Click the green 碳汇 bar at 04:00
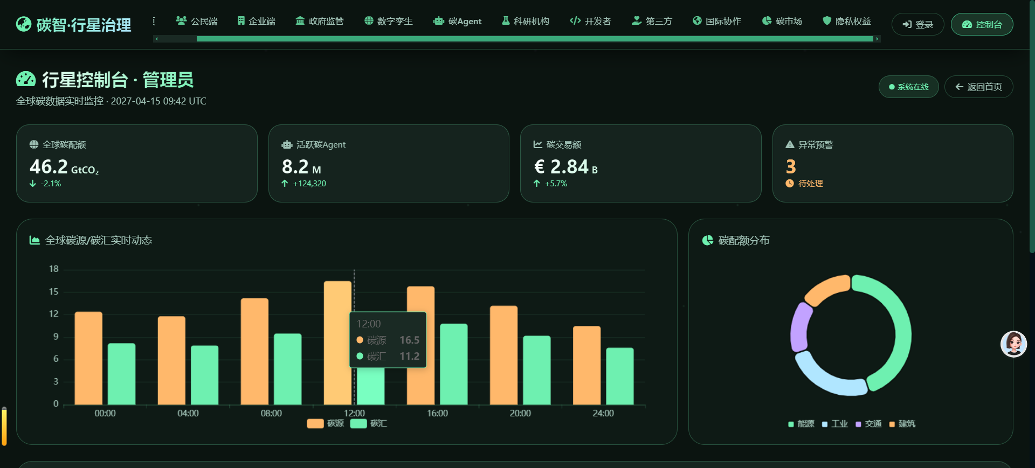 [205, 375]
